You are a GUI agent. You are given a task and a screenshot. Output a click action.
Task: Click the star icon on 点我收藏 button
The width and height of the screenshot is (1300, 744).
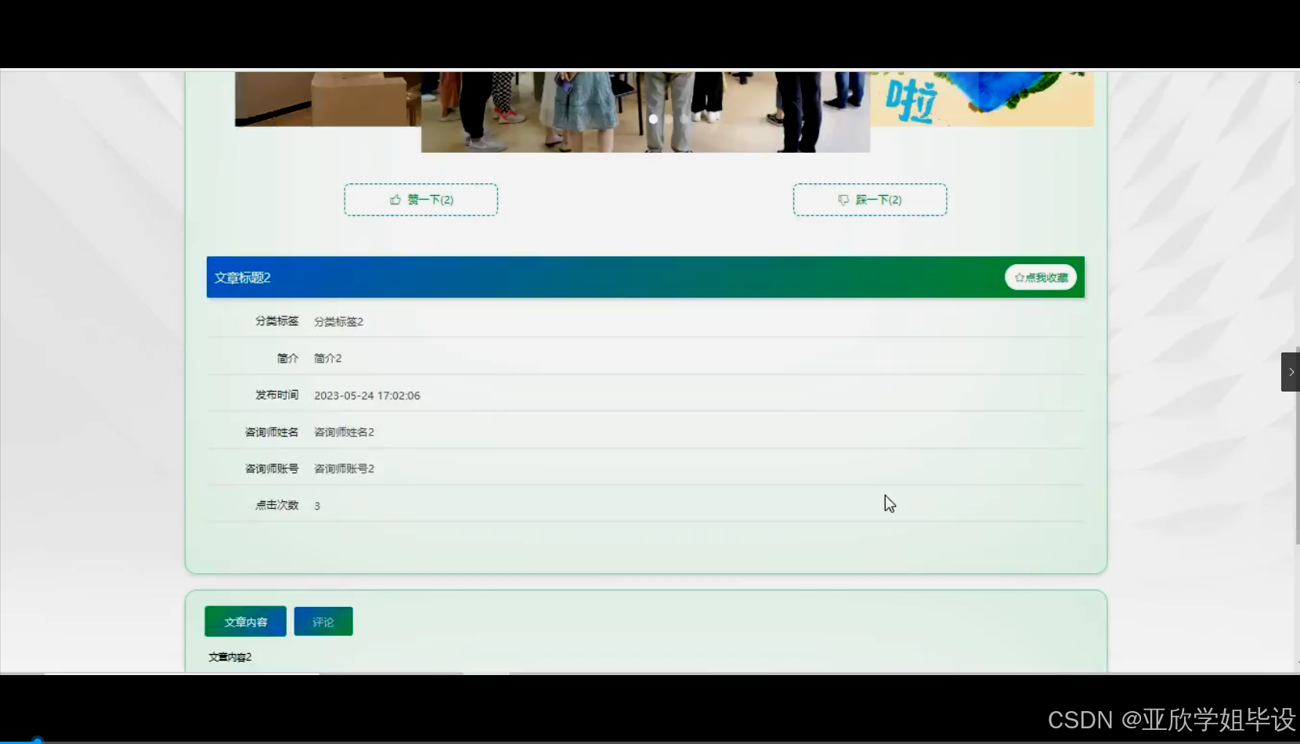pos(1018,277)
